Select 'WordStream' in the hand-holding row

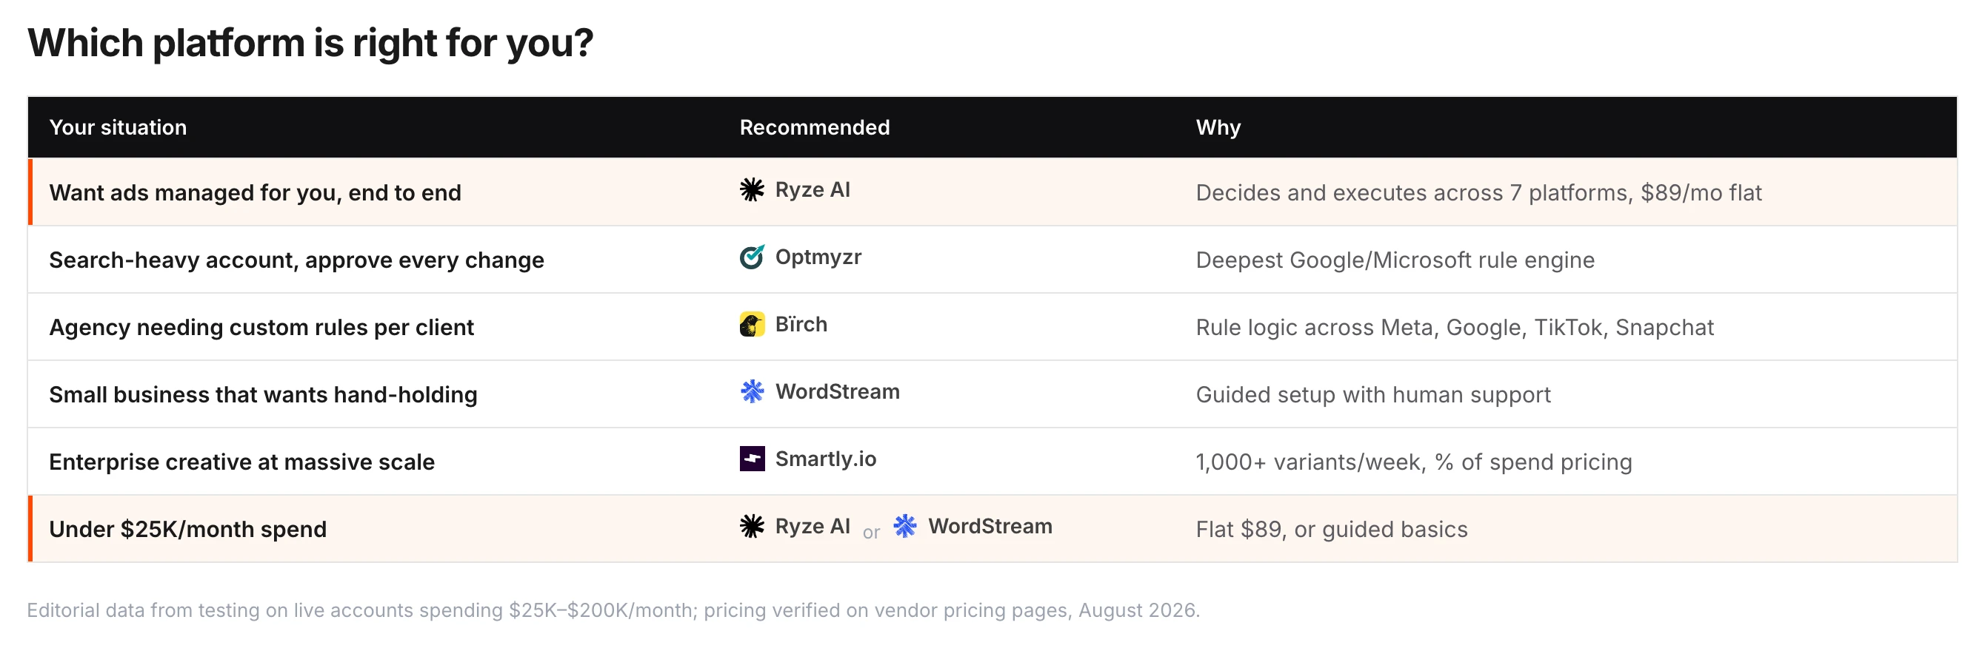[837, 391]
